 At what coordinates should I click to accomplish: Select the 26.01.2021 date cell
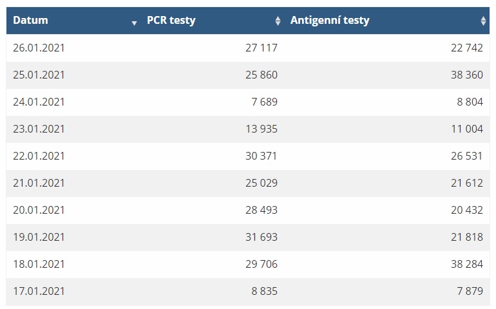[x=39, y=48]
